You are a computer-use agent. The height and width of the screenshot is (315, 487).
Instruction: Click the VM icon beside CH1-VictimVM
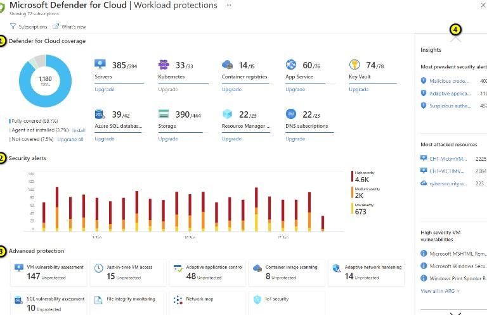pyautogui.click(x=424, y=158)
